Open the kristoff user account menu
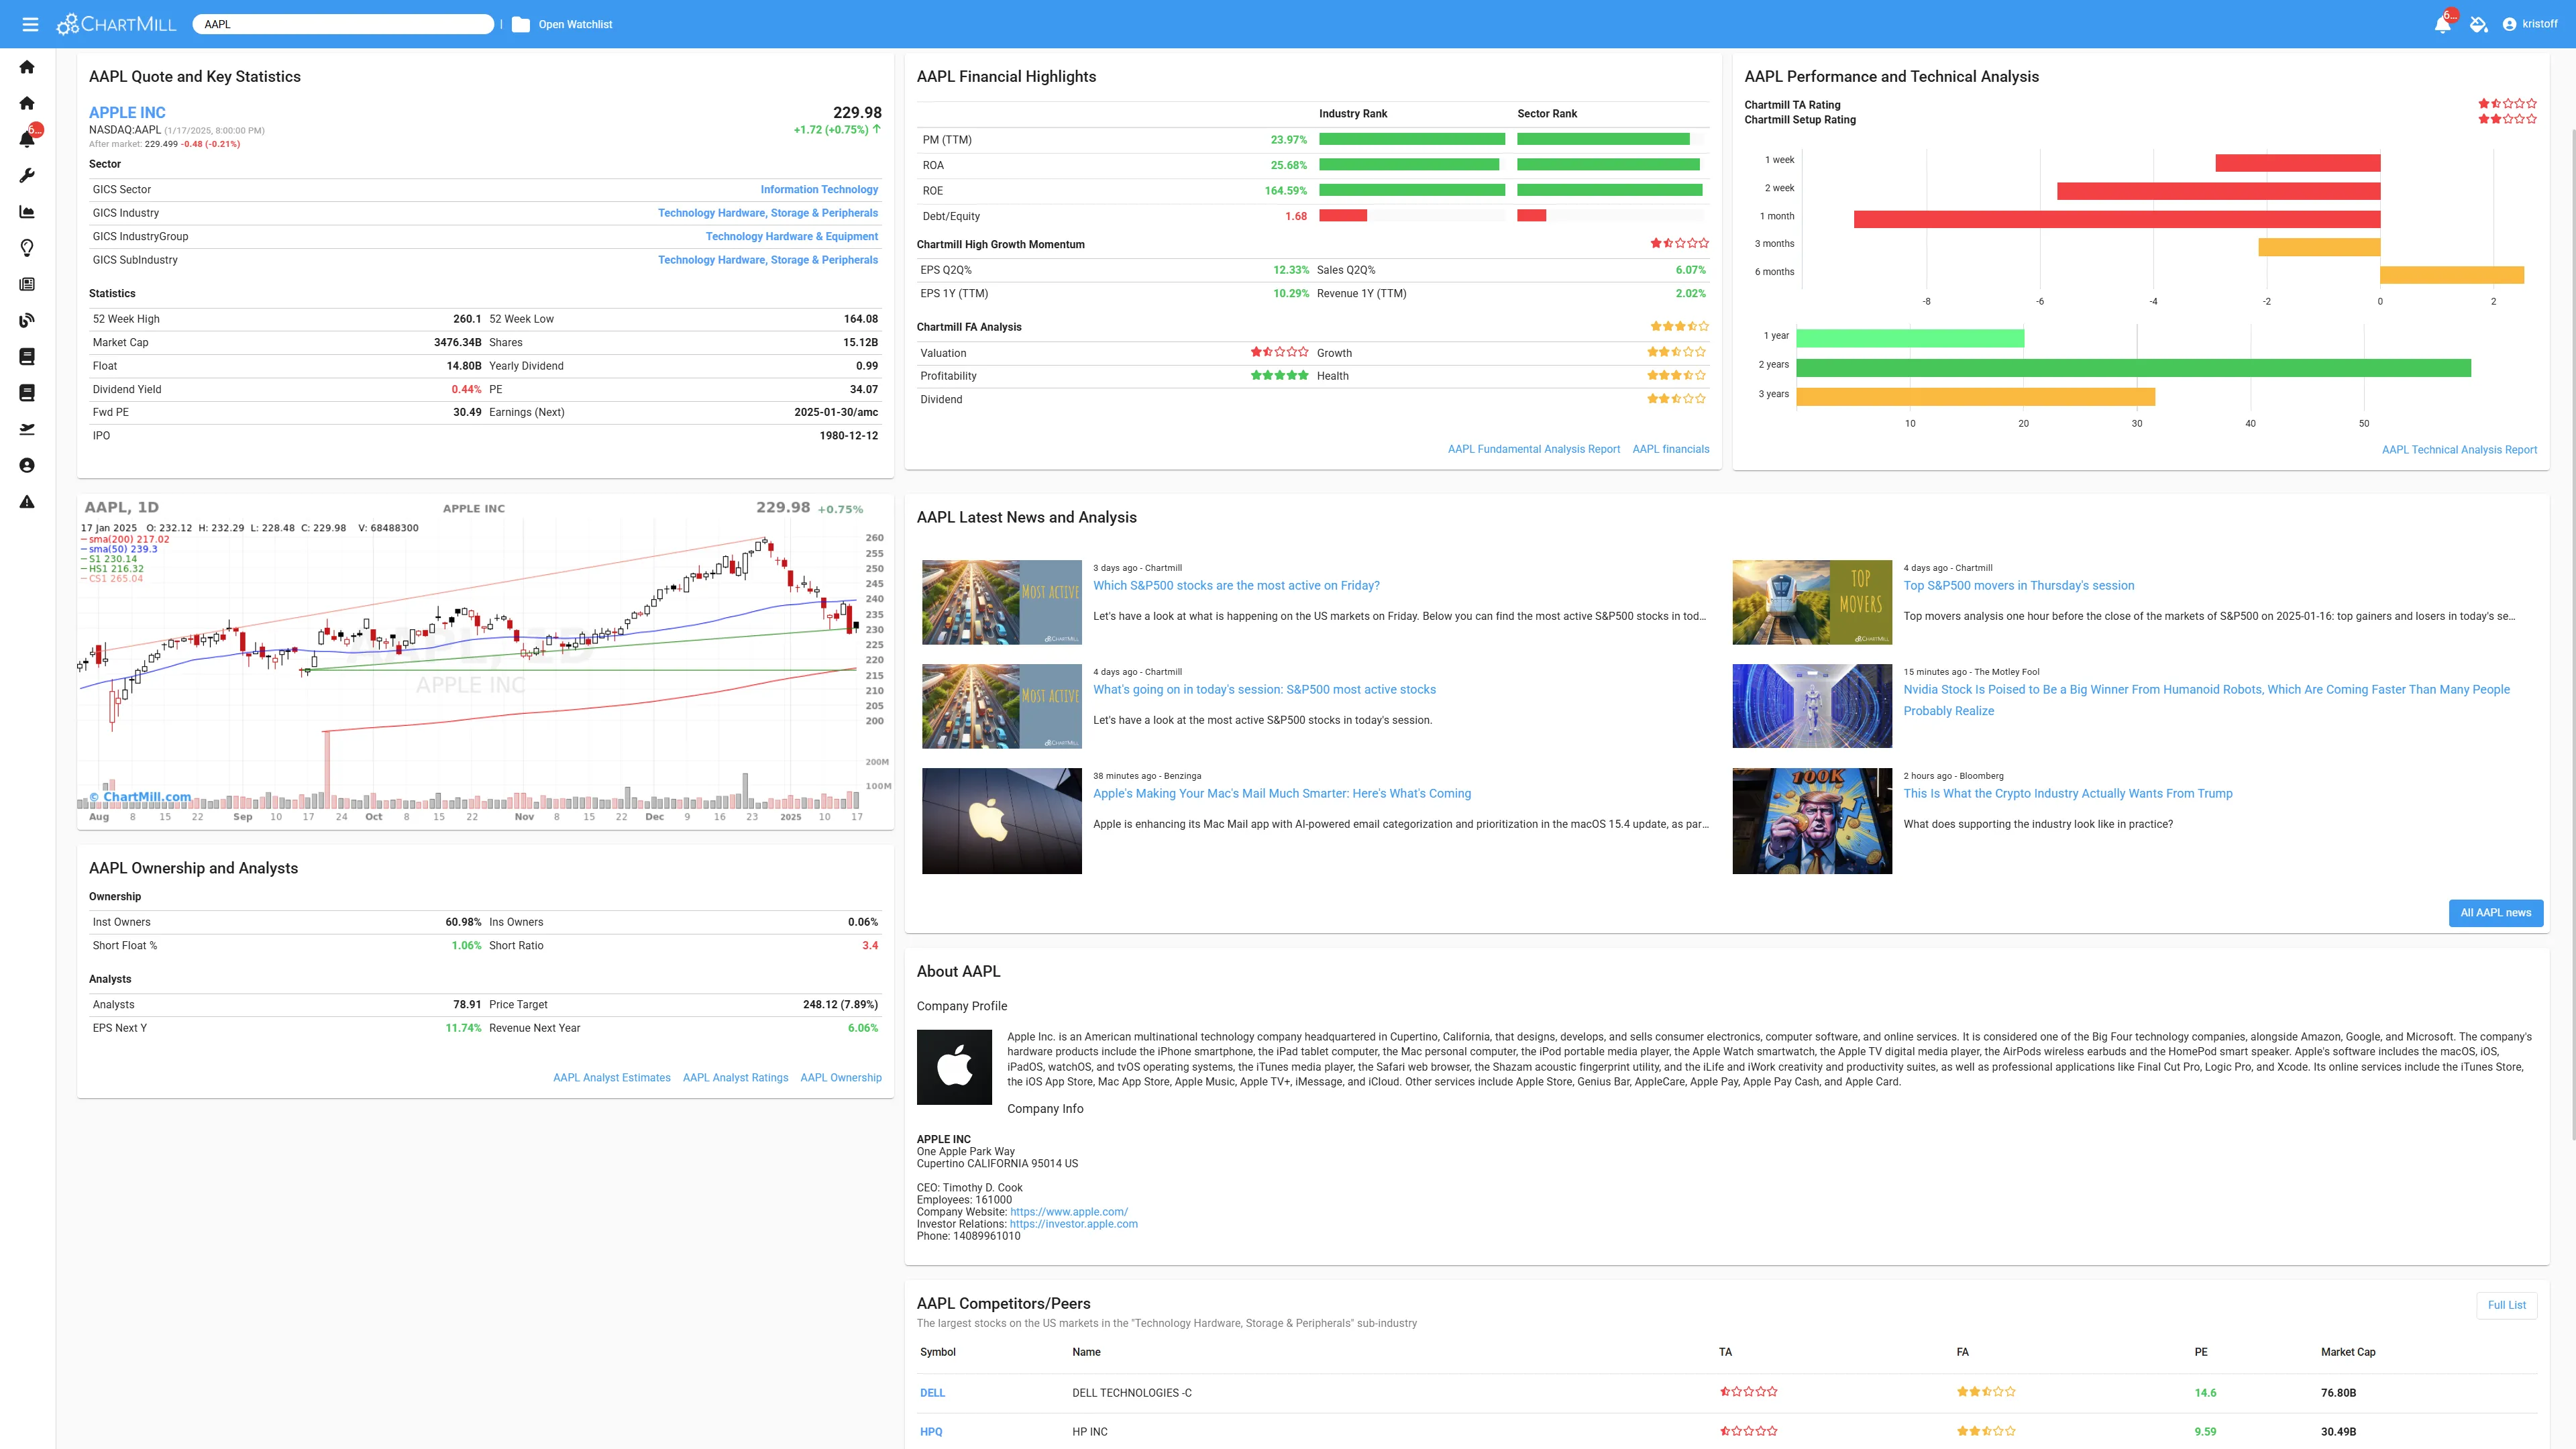 coord(2530,24)
